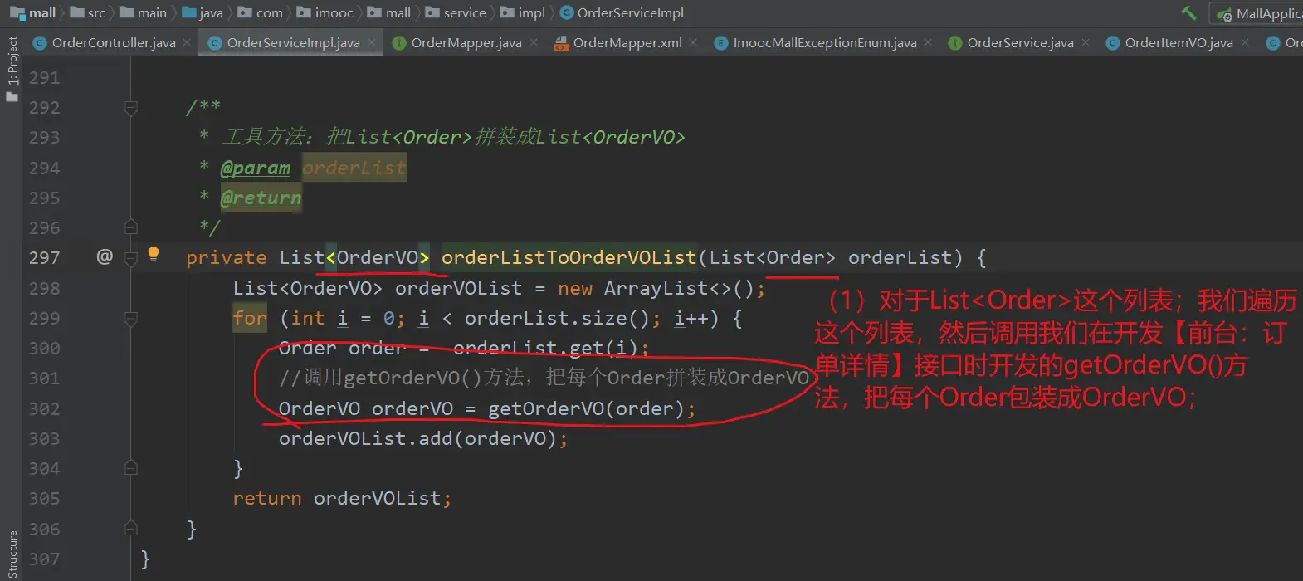Close the OrderItemVO.java tab

(x=1245, y=42)
